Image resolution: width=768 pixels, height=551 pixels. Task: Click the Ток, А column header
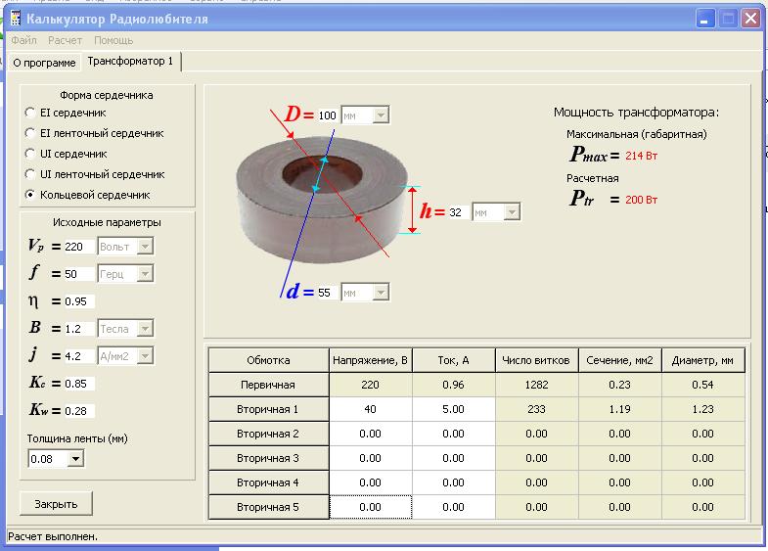[454, 360]
